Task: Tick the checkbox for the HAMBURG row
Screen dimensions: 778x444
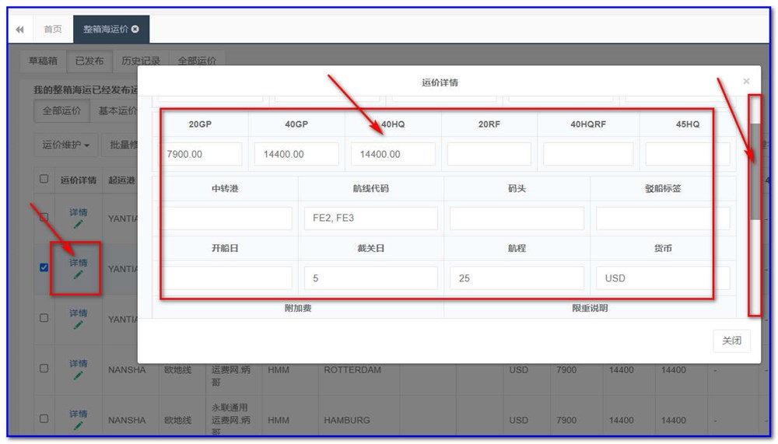Action: click(44, 419)
